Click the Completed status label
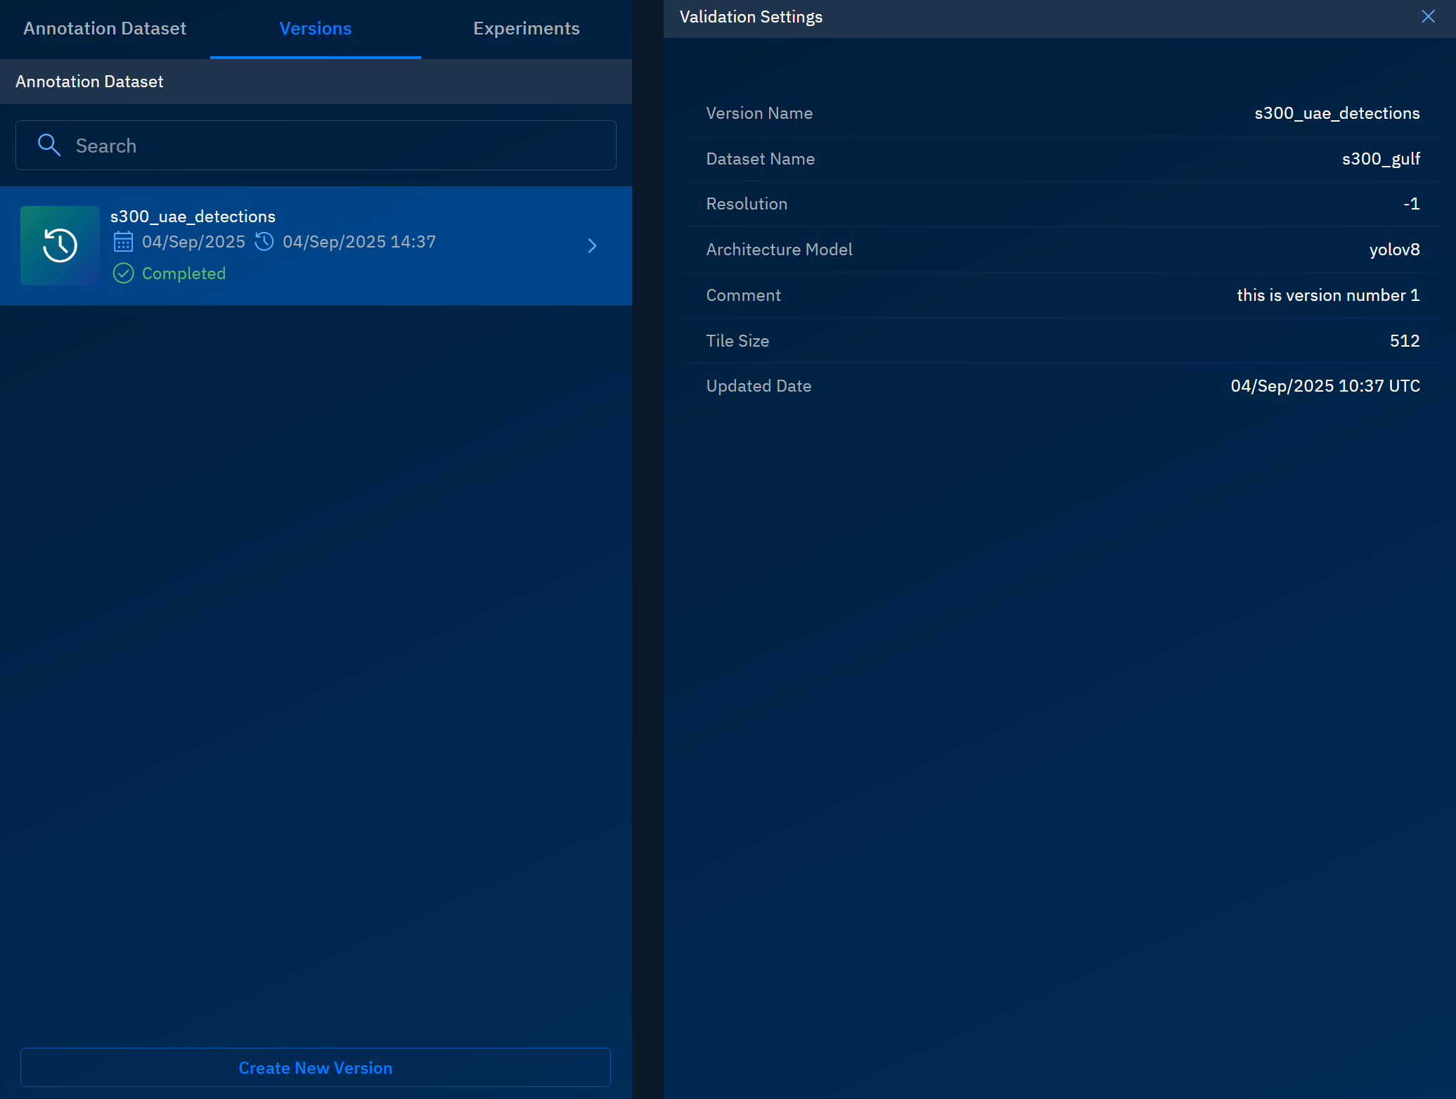This screenshot has height=1099, width=1456. point(183,274)
